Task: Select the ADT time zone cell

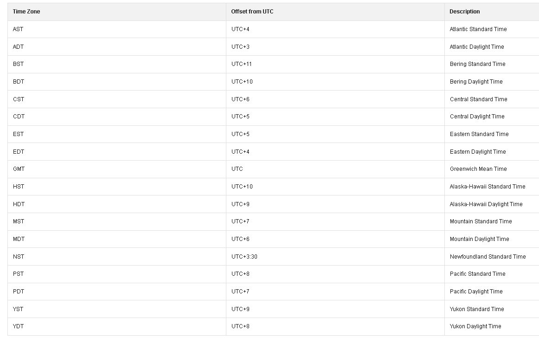Action: pos(116,47)
